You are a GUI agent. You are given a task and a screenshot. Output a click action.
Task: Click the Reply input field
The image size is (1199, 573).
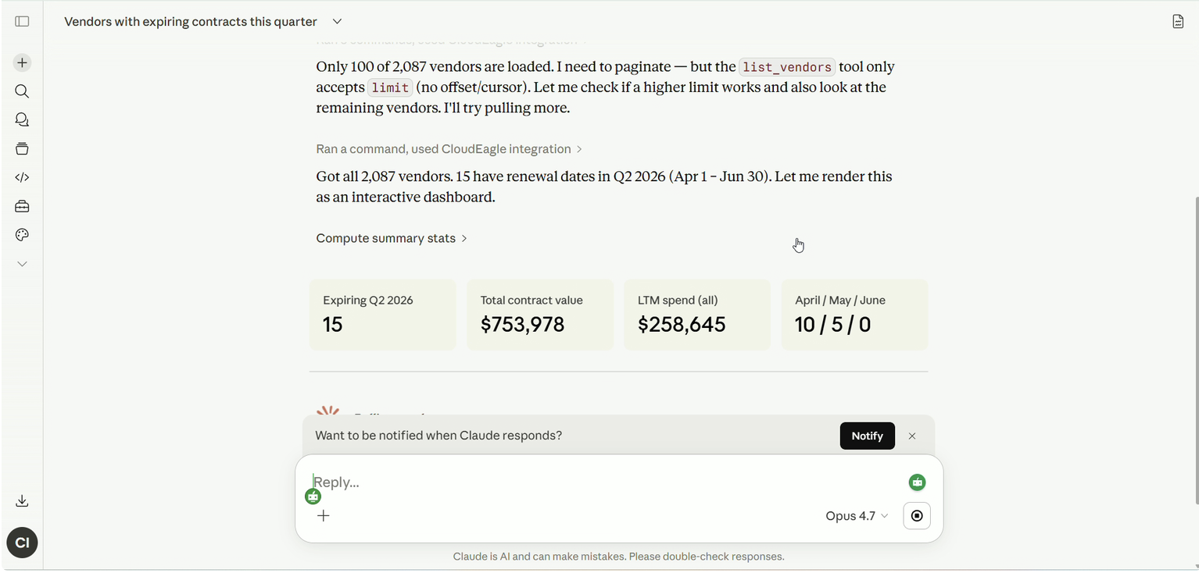click(x=602, y=482)
